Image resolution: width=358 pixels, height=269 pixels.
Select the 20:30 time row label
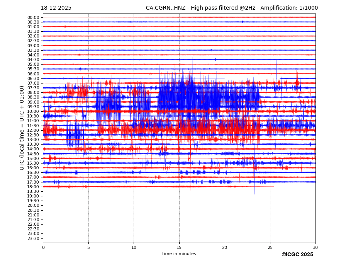tap(33, 210)
